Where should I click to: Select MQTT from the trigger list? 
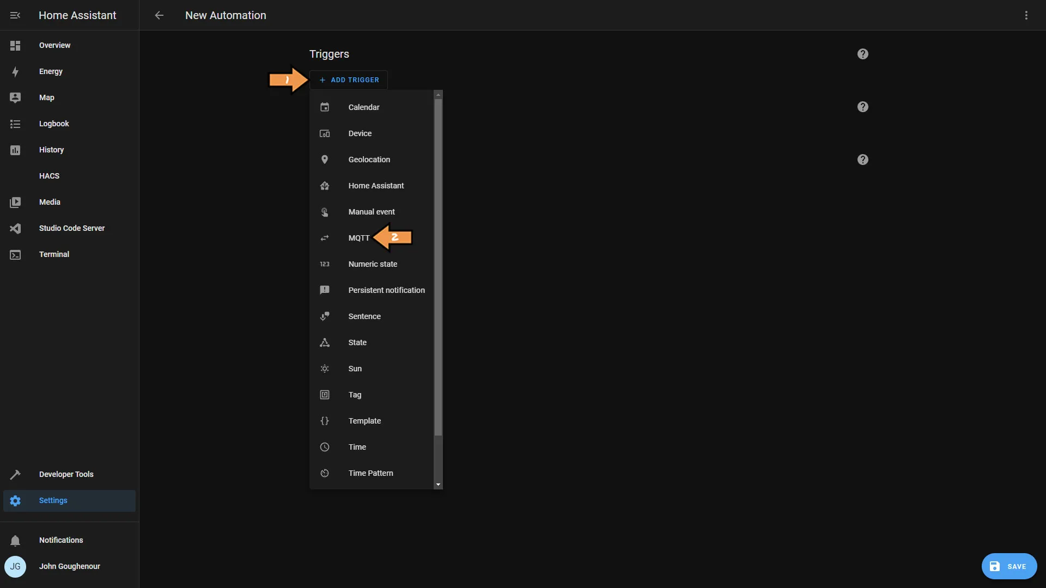tap(358, 238)
